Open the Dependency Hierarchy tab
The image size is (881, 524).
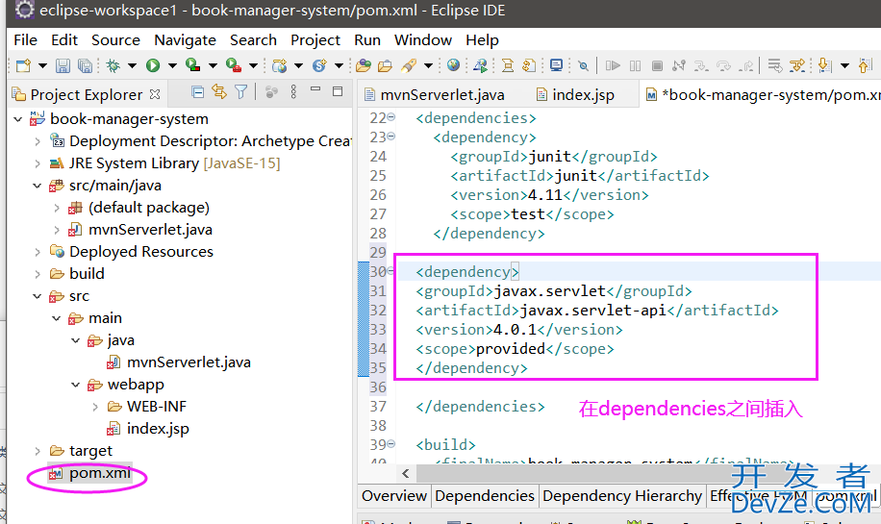tap(622, 496)
